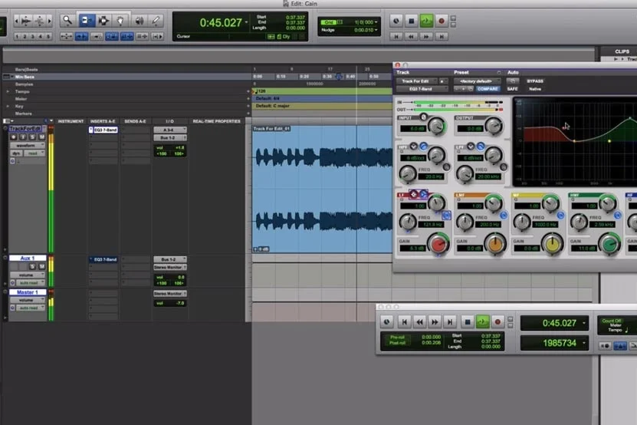Click Return to Zero in floating Transport window
This screenshot has height=425, width=637.
pyautogui.click(x=404, y=322)
